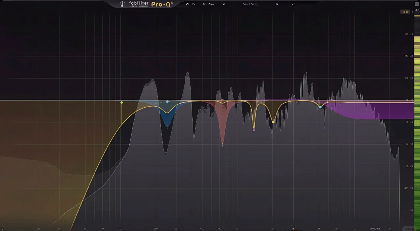The image size is (420, 231).
Task: Select the purple notch node near 1.4 kHz
Action: pos(254,130)
